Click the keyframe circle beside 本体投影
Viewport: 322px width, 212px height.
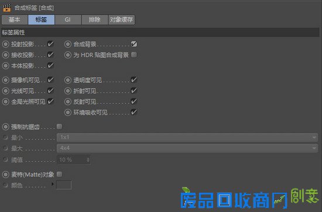click(5, 65)
